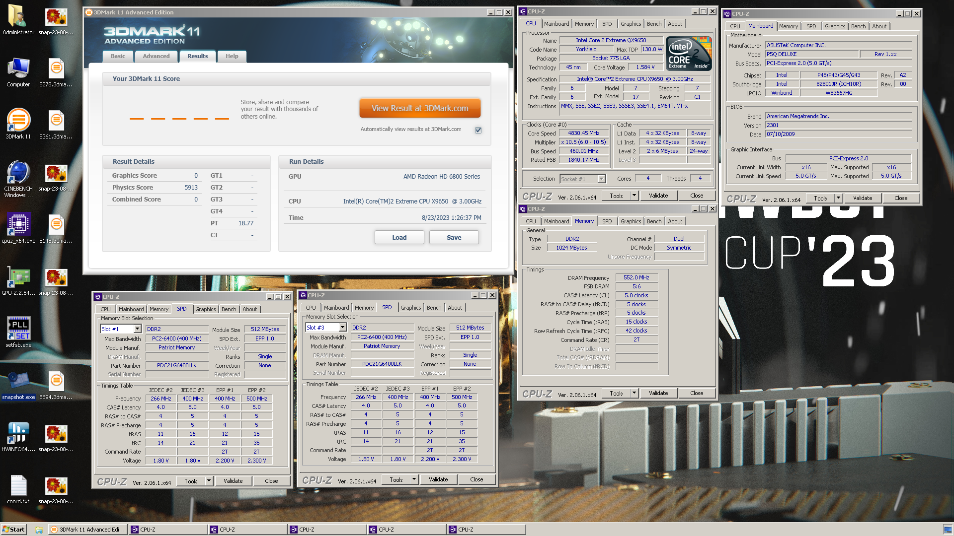The image size is (954, 536).
Task: Open the Computer desktop icon
Action: coord(18,72)
